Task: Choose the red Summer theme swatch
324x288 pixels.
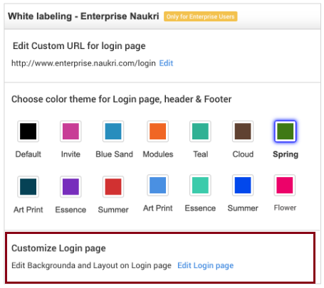Action: pyautogui.click(x=113, y=186)
